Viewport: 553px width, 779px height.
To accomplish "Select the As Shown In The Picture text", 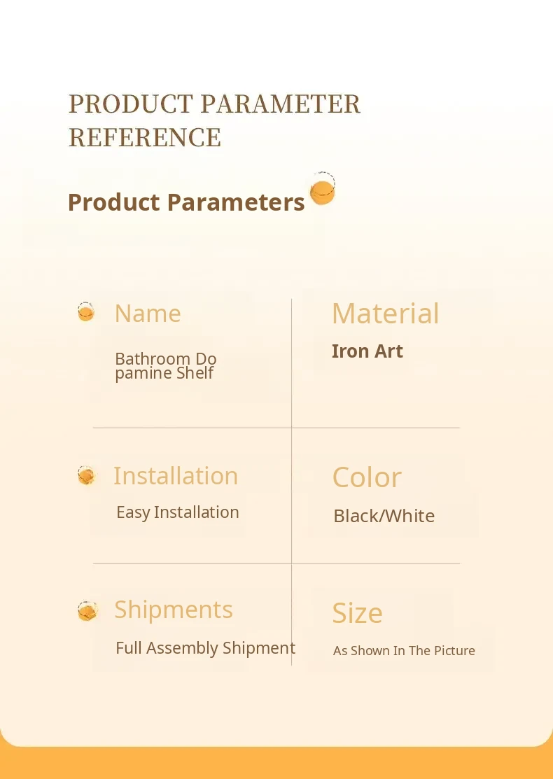I will (x=404, y=650).
